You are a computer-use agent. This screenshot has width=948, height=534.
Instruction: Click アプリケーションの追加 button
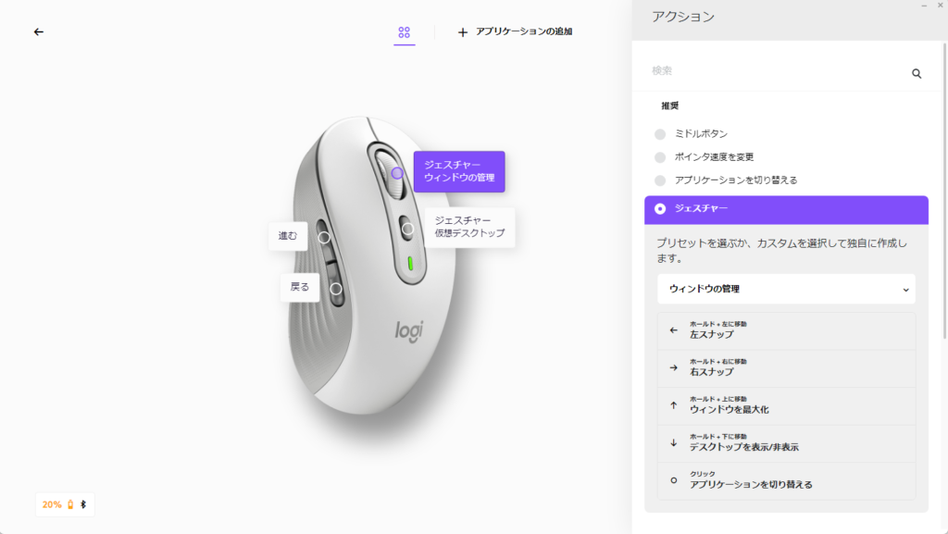pyautogui.click(x=515, y=32)
